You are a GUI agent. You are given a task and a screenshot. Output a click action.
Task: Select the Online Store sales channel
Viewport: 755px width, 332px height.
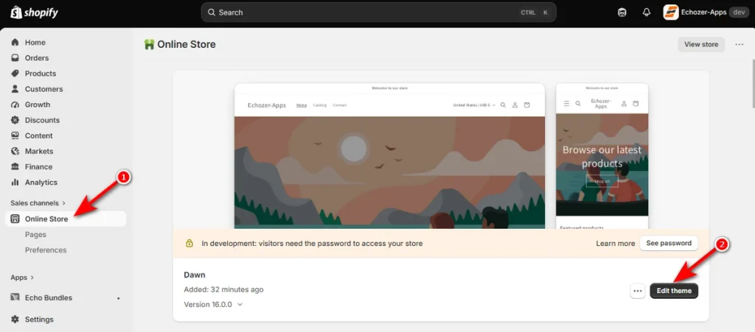point(66,219)
